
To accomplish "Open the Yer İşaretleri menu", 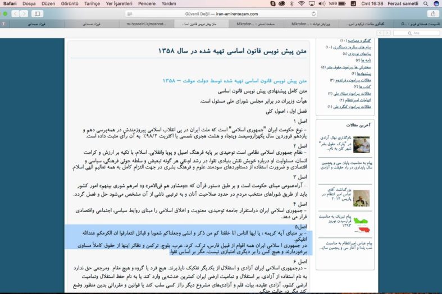I will (119, 4).
